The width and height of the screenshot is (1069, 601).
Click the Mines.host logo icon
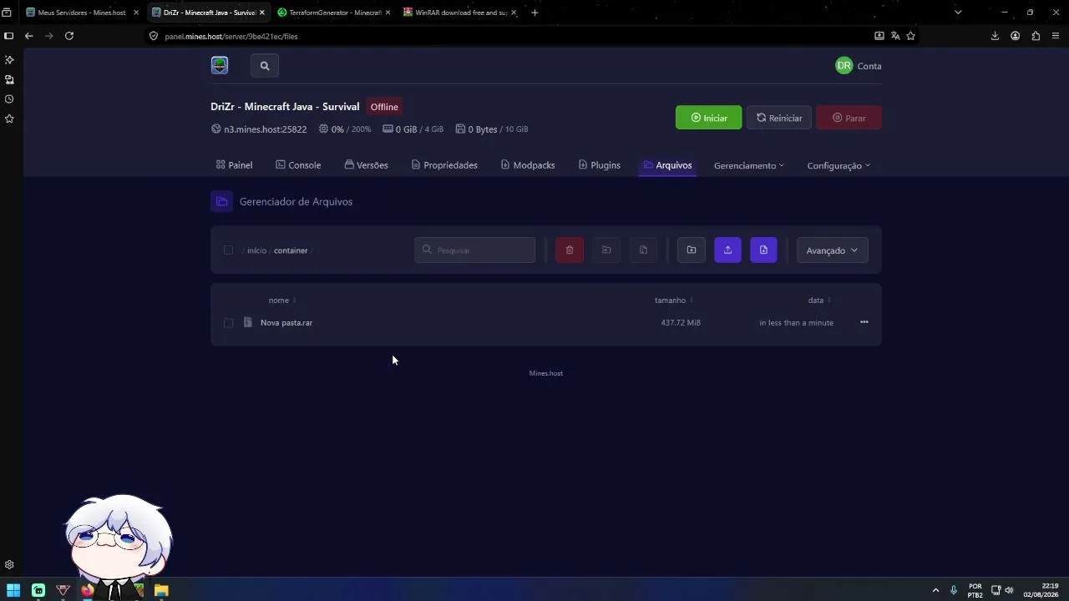pos(220,66)
